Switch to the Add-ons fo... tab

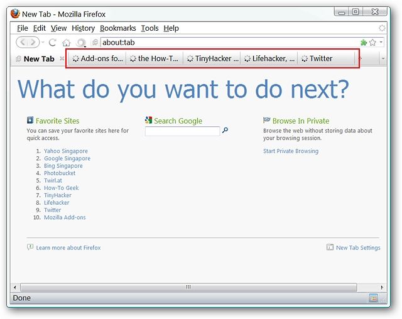click(x=97, y=58)
